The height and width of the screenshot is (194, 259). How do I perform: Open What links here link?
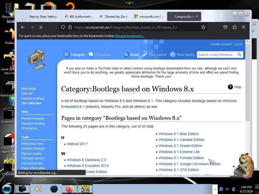click(32, 144)
